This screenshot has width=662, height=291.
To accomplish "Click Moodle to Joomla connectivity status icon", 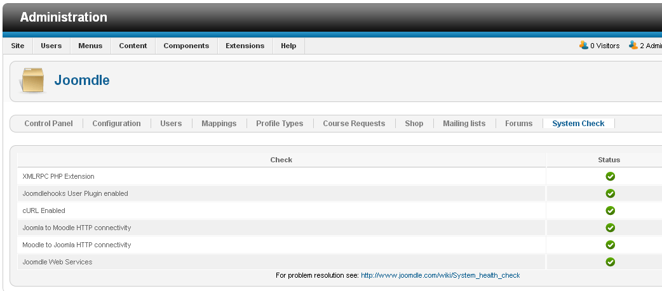I will click(610, 245).
